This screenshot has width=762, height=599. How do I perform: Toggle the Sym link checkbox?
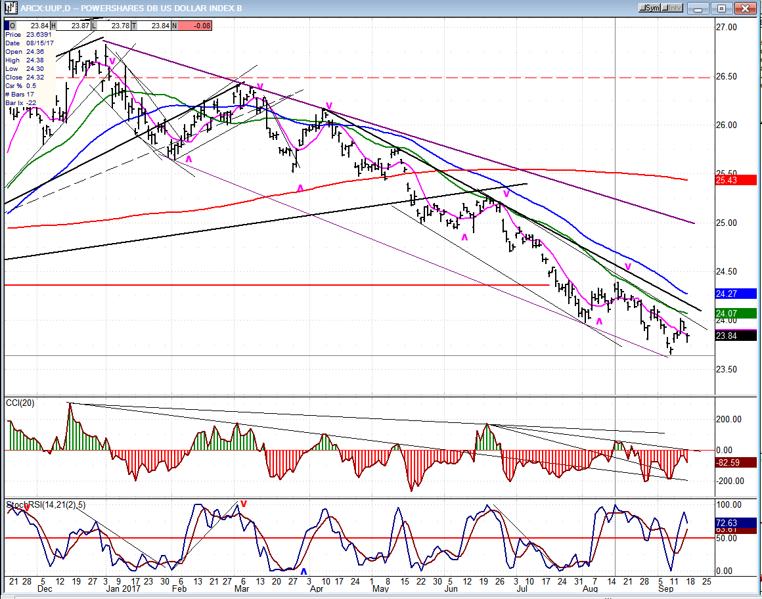tap(641, 9)
